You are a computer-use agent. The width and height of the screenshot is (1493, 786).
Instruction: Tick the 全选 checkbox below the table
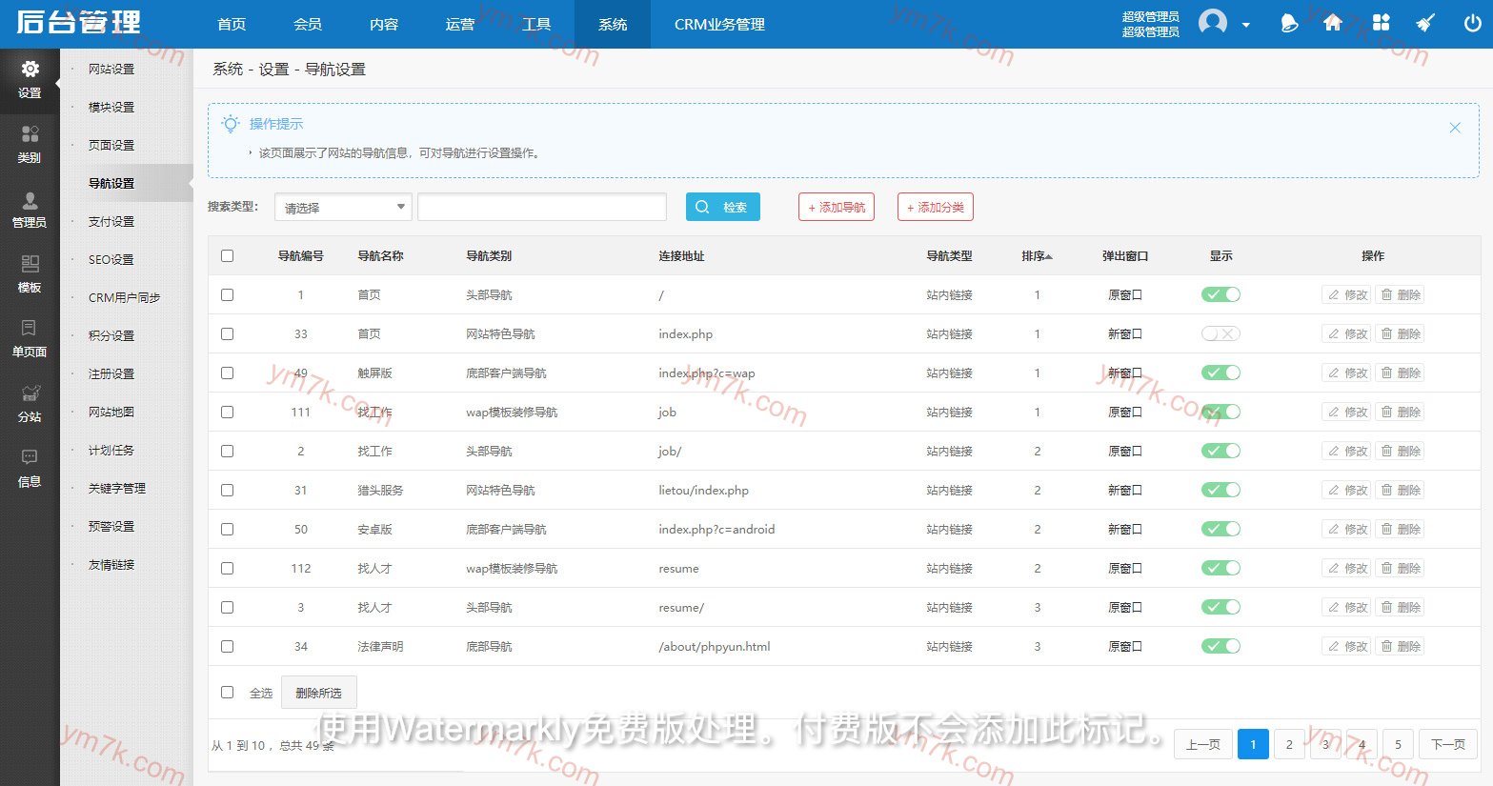pos(227,693)
